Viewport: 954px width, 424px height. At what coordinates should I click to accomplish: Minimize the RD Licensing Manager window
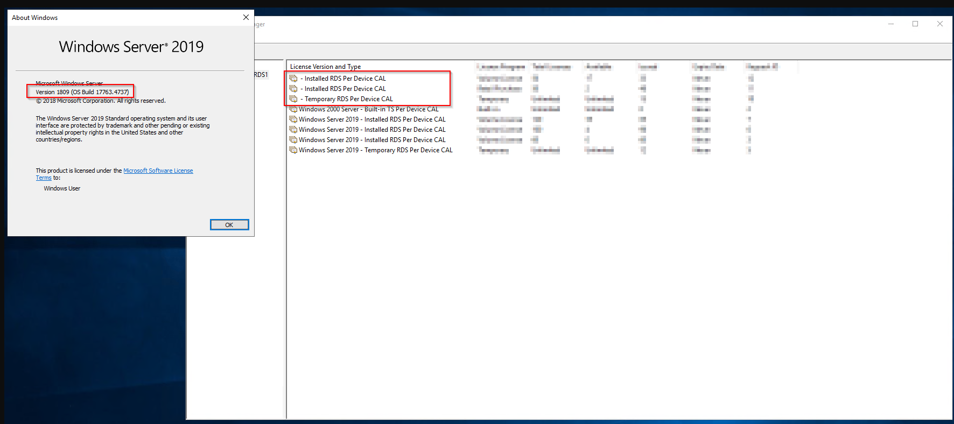891,24
